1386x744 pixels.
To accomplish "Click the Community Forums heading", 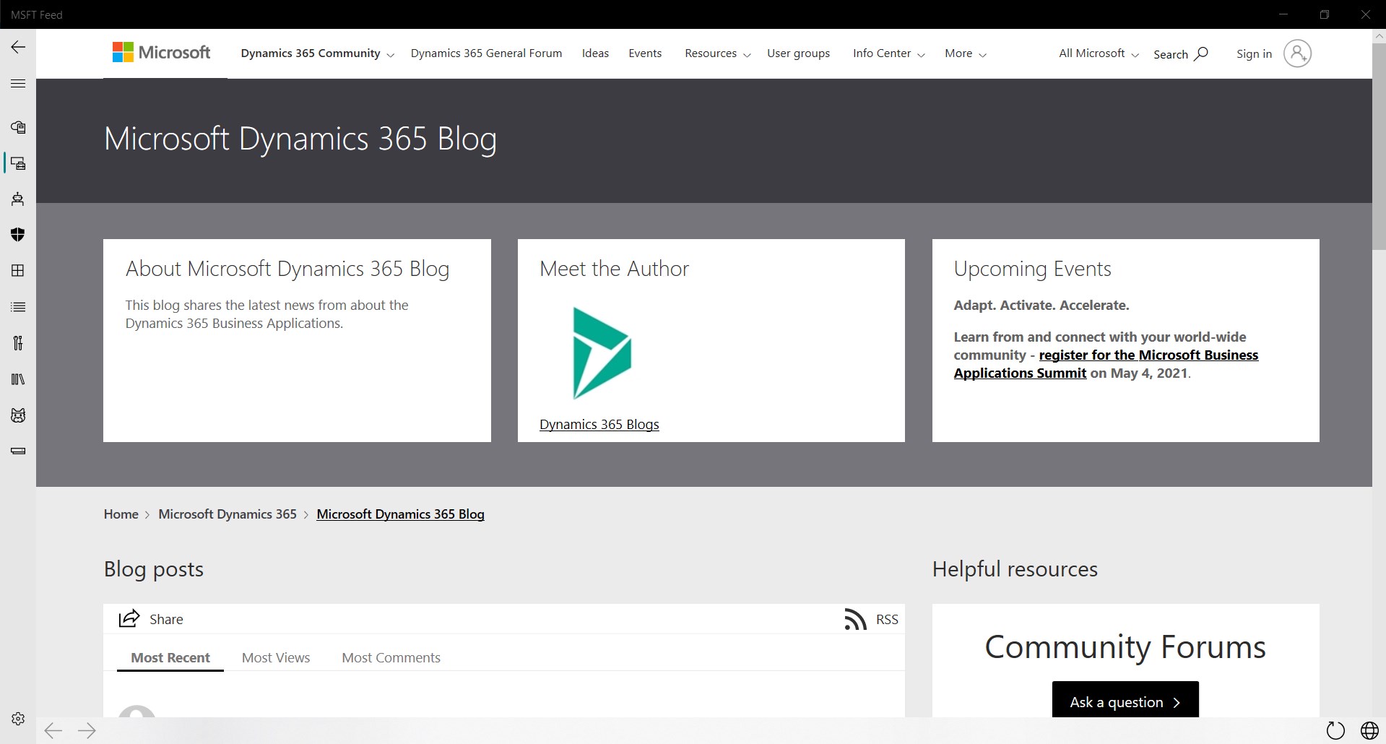I will point(1125,646).
